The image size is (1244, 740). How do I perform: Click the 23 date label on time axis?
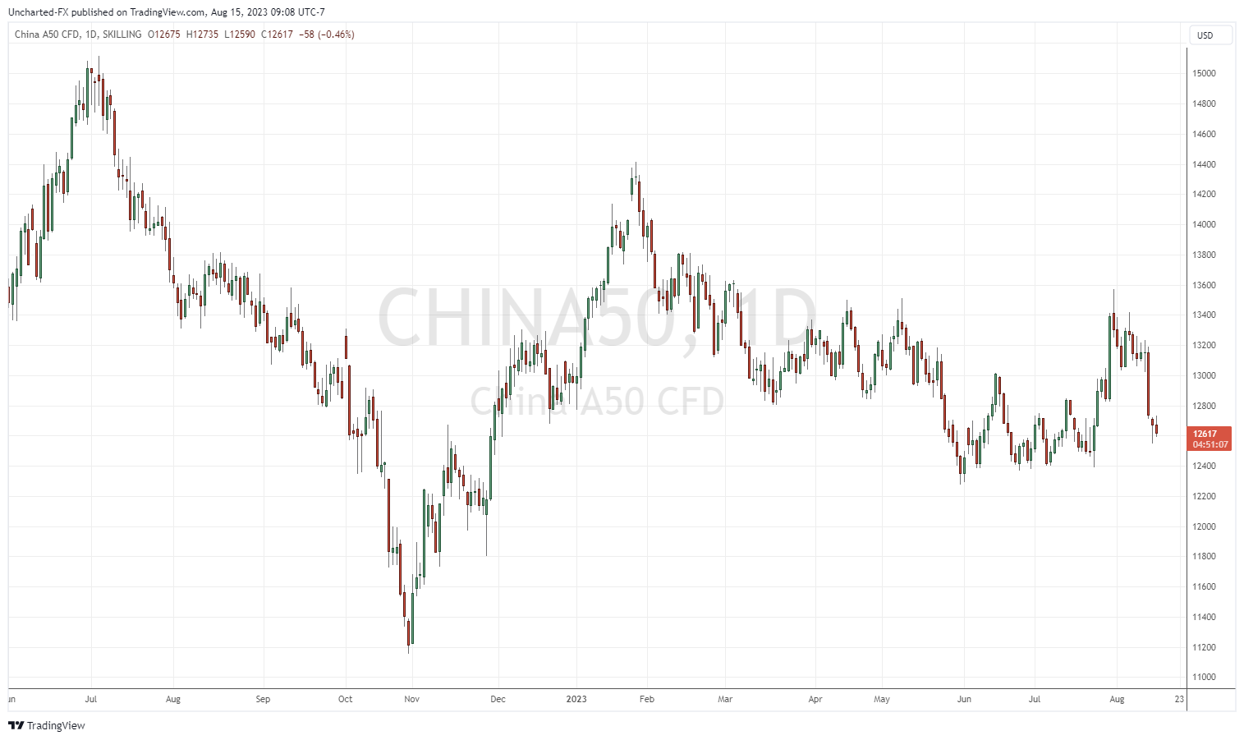pyautogui.click(x=1180, y=700)
